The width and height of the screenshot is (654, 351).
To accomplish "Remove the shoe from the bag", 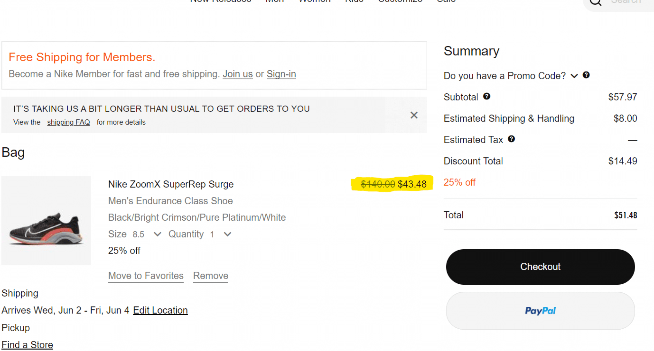I will pyautogui.click(x=211, y=276).
